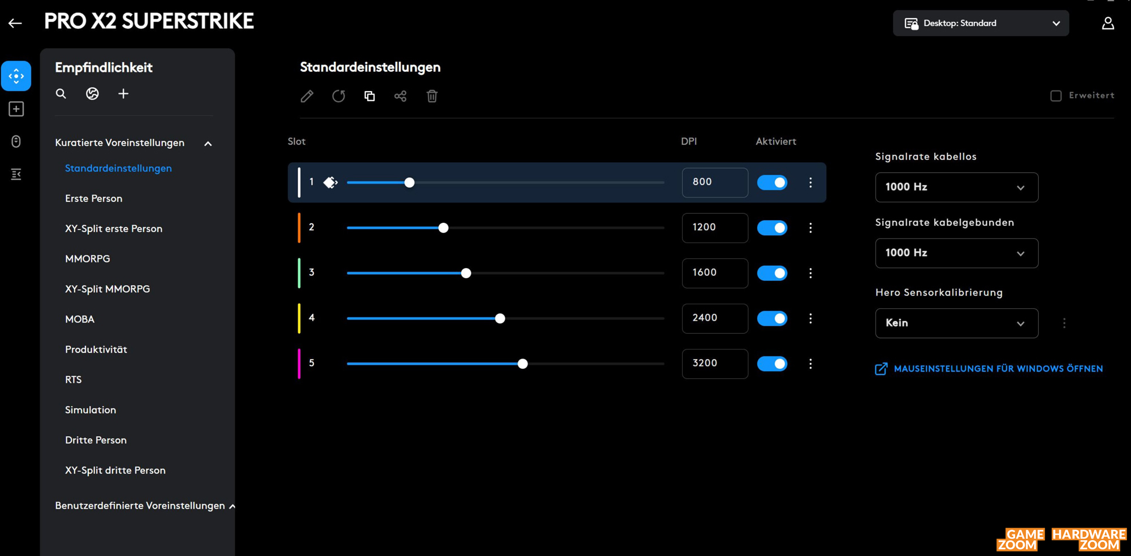1131x556 pixels.
Task: Share the preset via share icon
Action: pyautogui.click(x=400, y=96)
